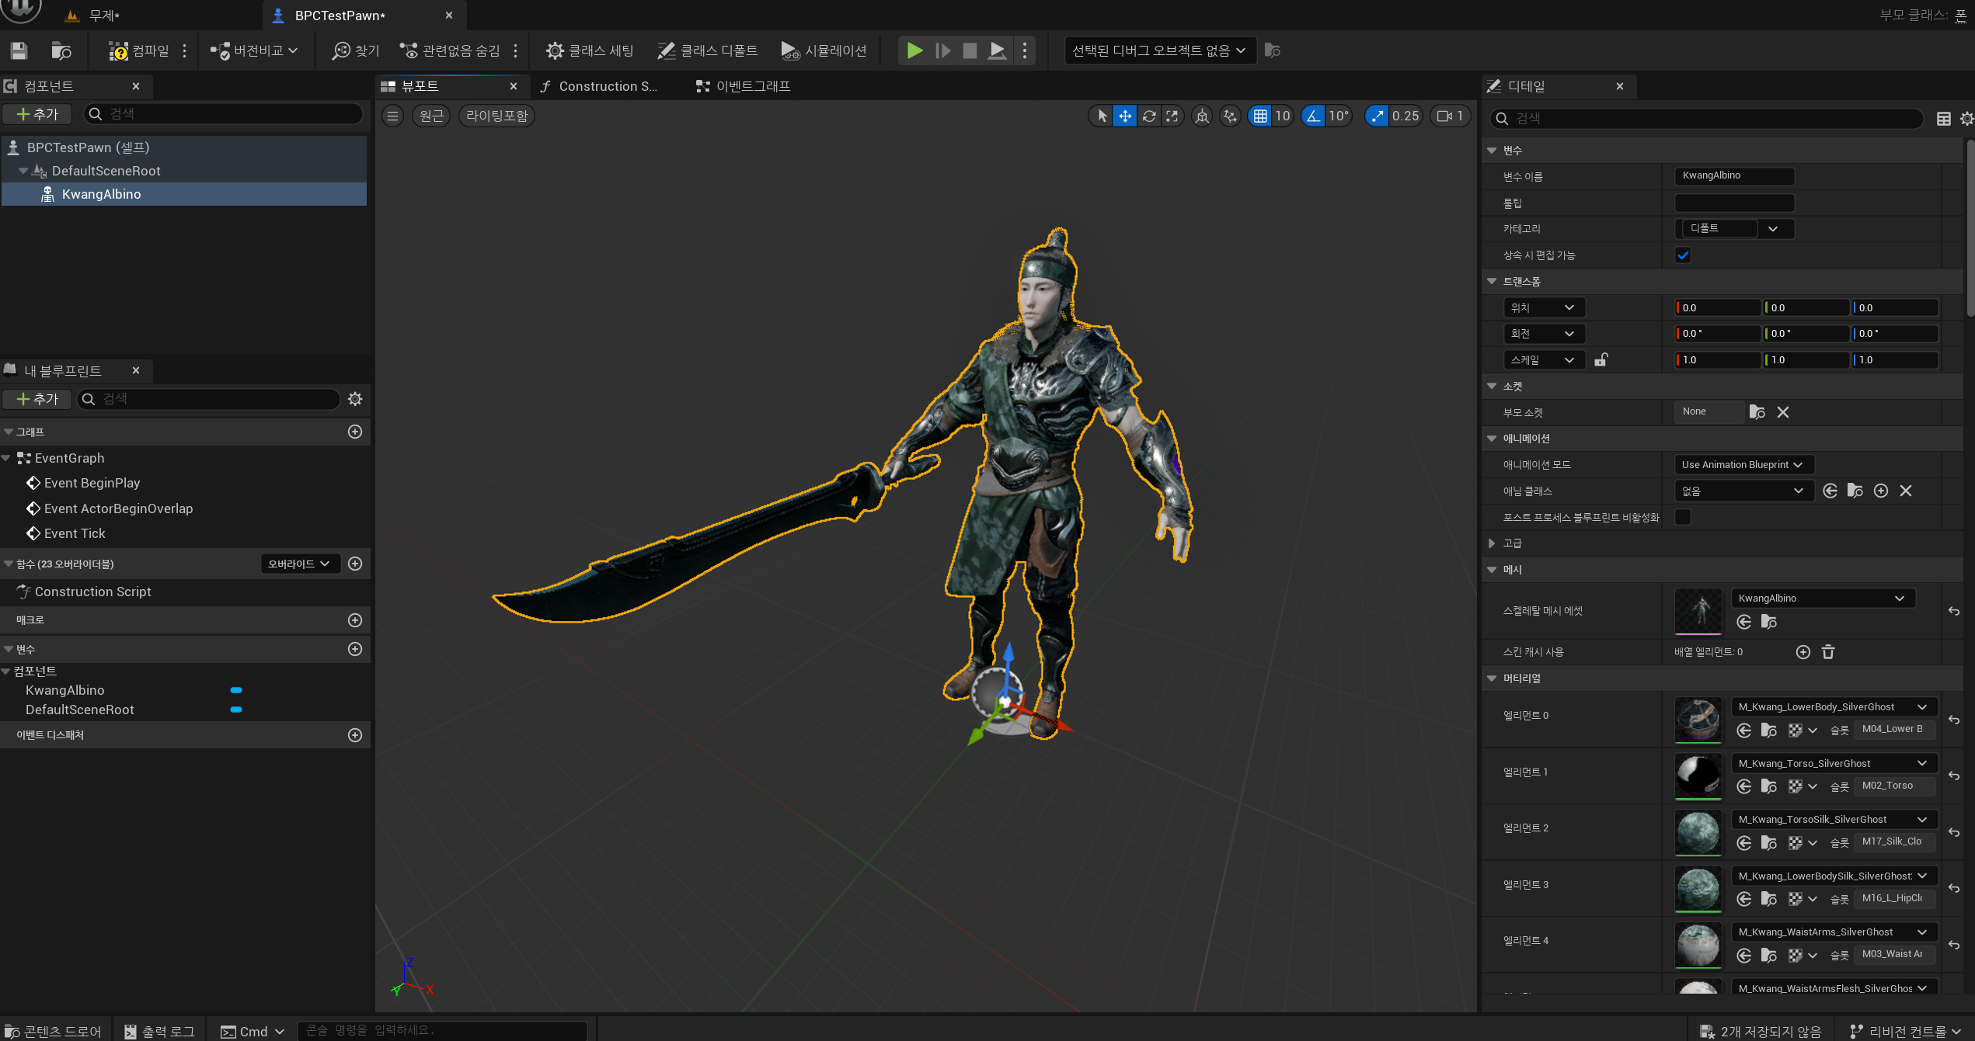Open the category dropdown in Details
The width and height of the screenshot is (1975, 1041).
[x=1734, y=229]
